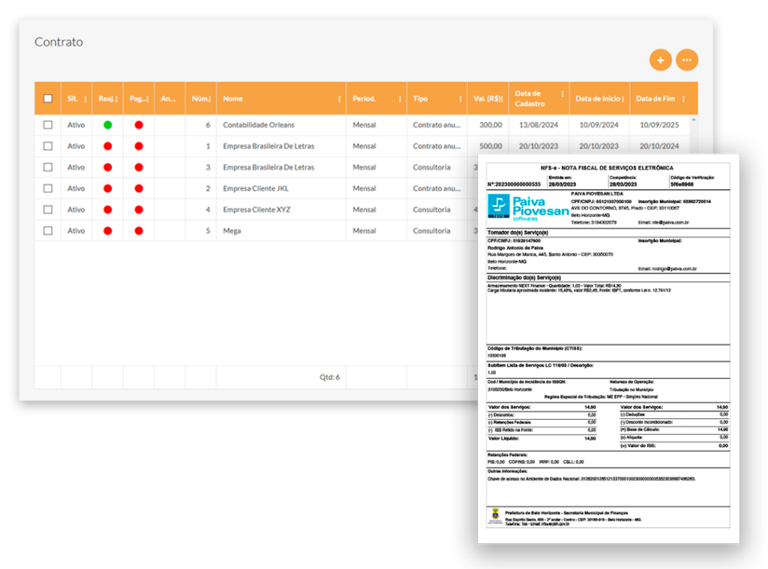The width and height of the screenshot is (768, 569).
Task: Click red Pag. dot in contract 3 row
Action: pos(139,167)
